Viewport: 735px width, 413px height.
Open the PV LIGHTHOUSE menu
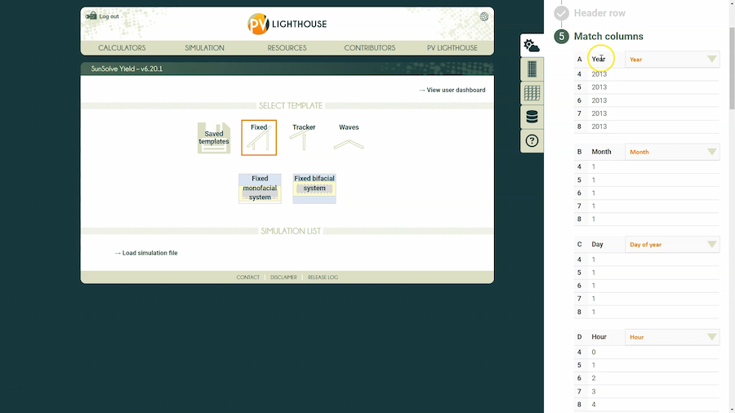tap(452, 48)
